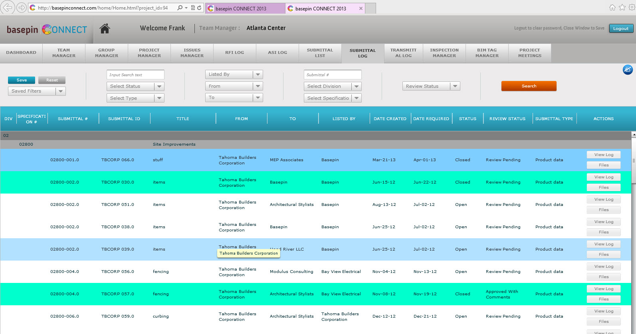The width and height of the screenshot is (636, 334).
Task: Open the browser Tools gear icon
Action: pyautogui.click(x=632, y=8)
